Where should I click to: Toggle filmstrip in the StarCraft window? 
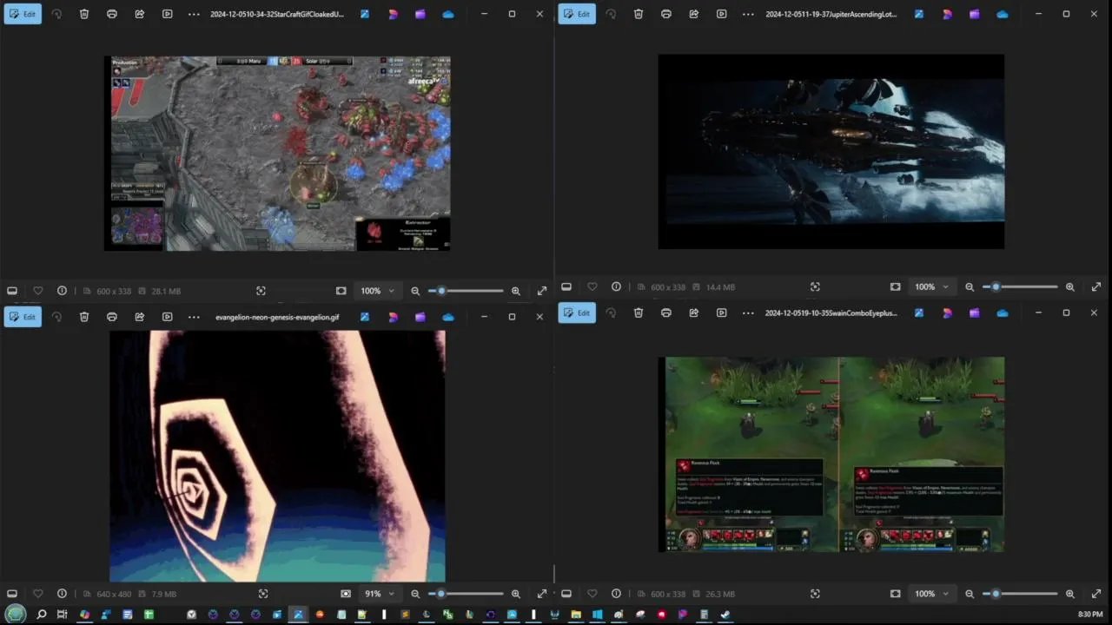coord(12,291)
